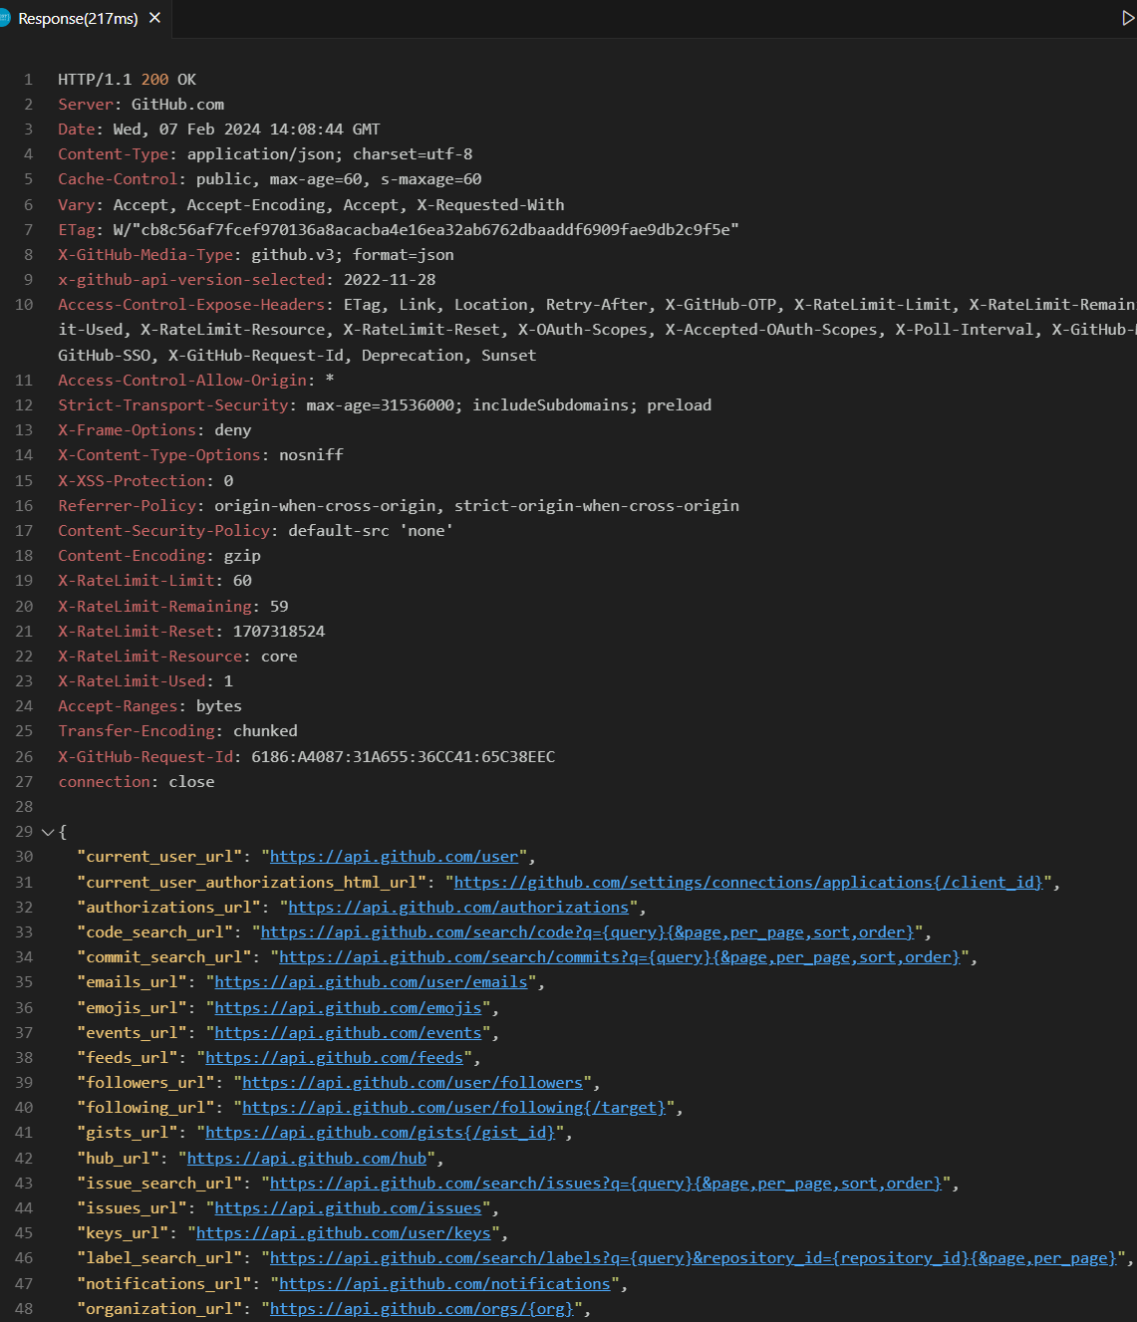
Task: Click the Content-Security-Policy header line
Action: coord(256,531)
